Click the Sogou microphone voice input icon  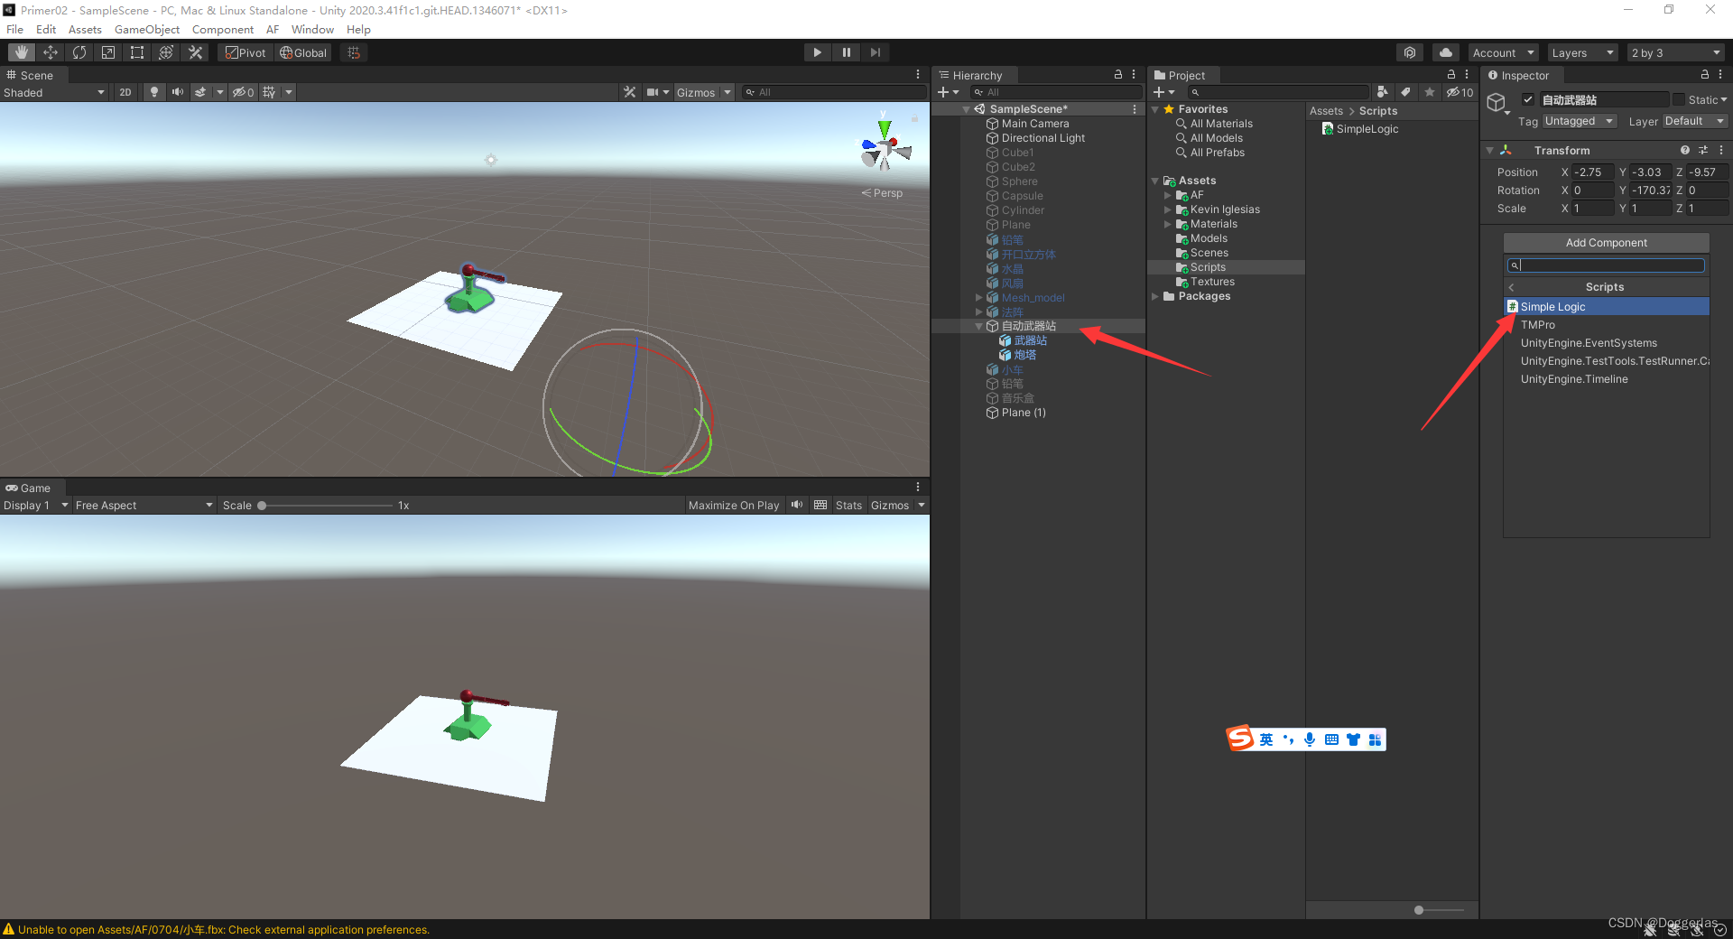tap(1310, 739)
